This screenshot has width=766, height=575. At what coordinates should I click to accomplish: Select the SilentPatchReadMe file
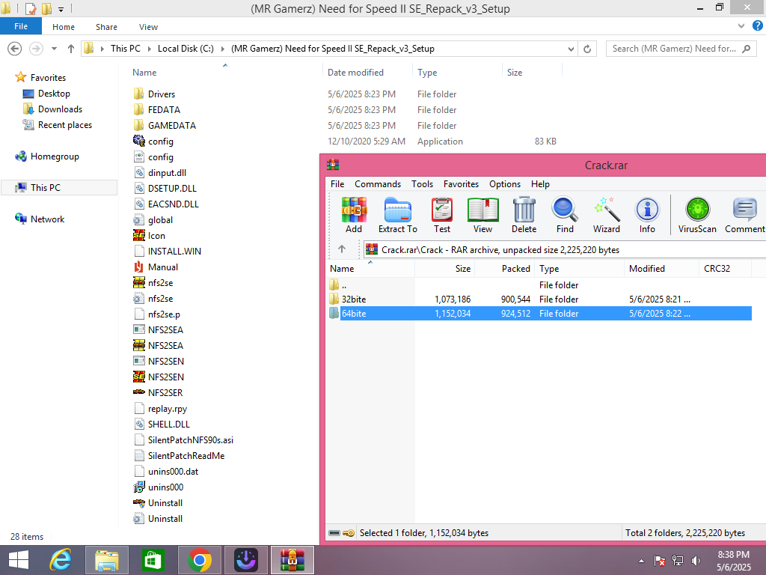pyautogui.click(x=186, y=456)
